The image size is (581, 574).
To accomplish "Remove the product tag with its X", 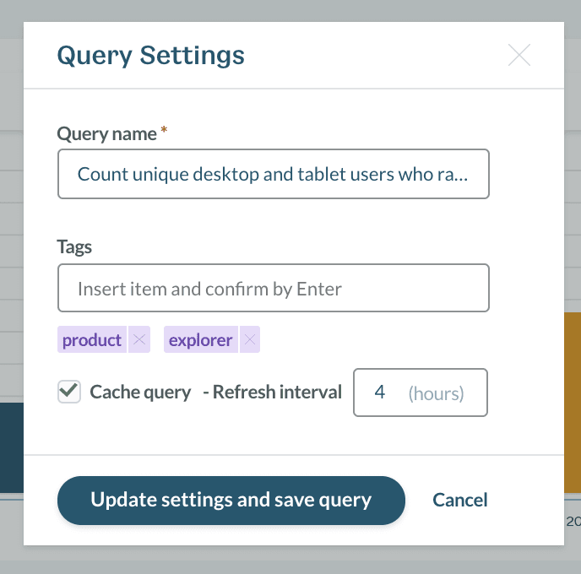I will pos(139,339).
